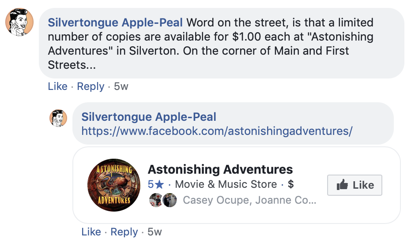Image resolution: width=415 pixels, height=246 pixels.
Task: Reply to the nested comment with the link
Action: 124,232
